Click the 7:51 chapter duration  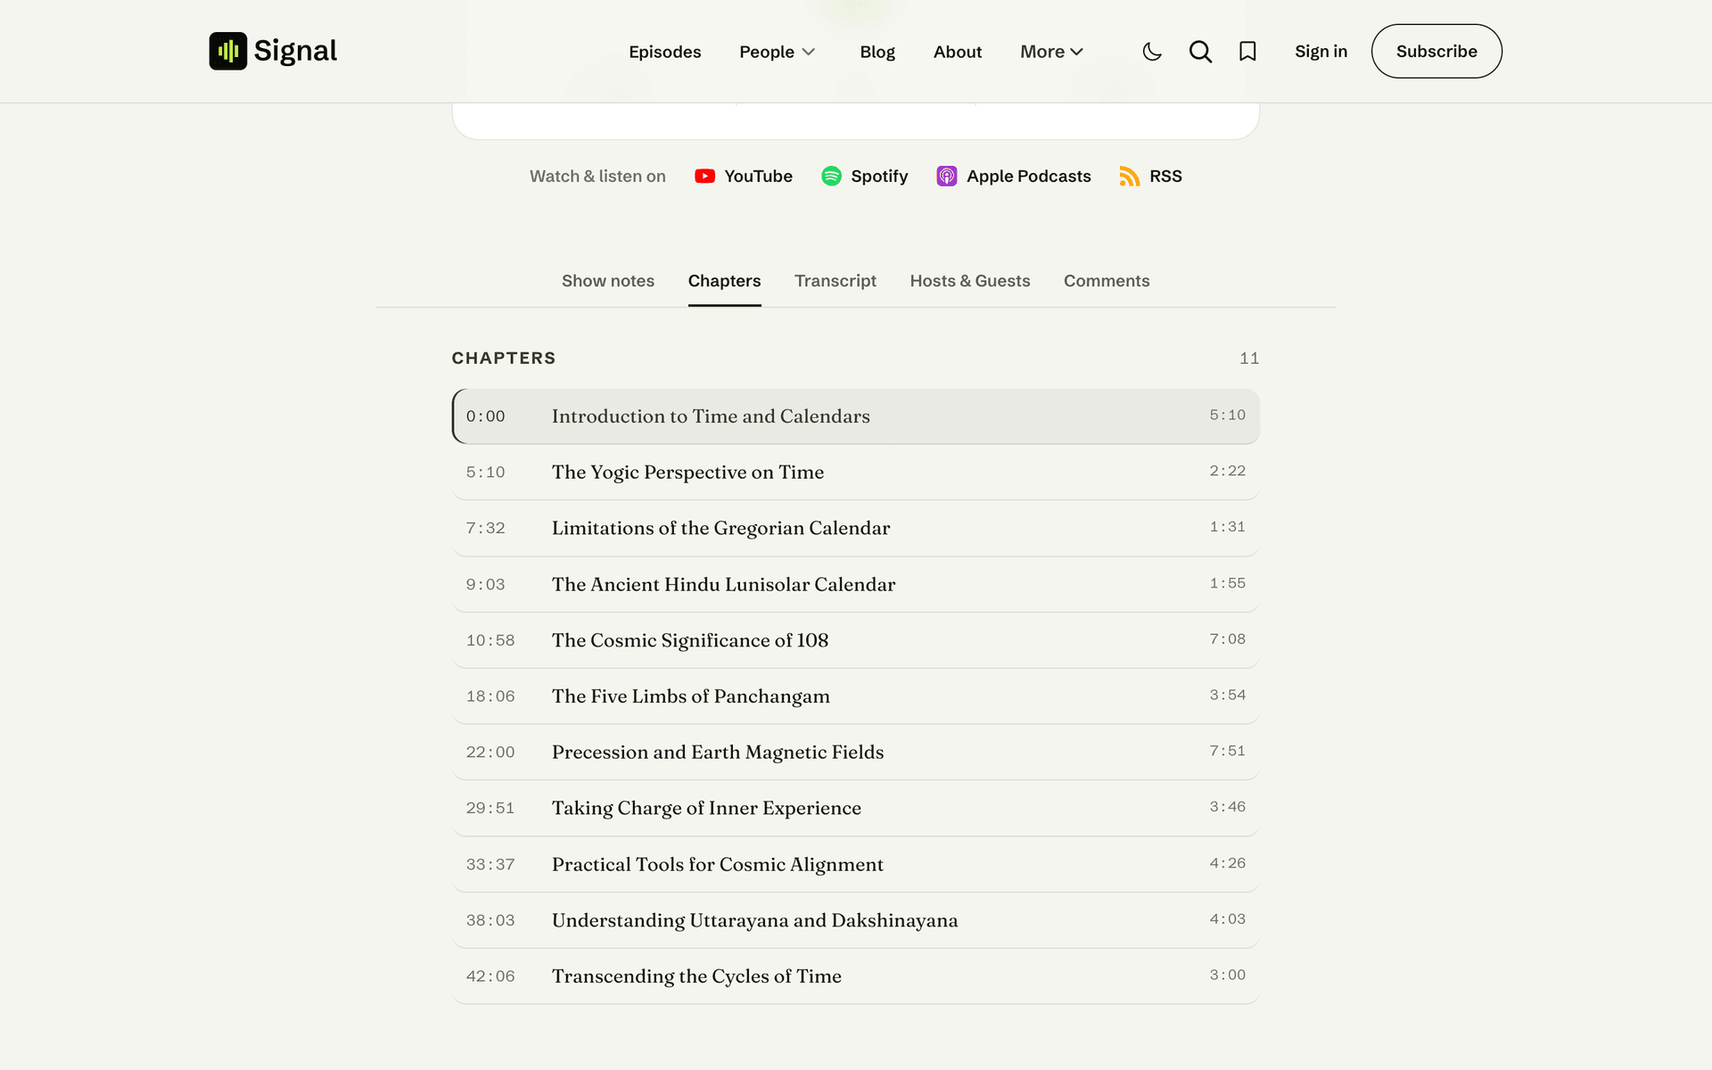pos(1227,752)
